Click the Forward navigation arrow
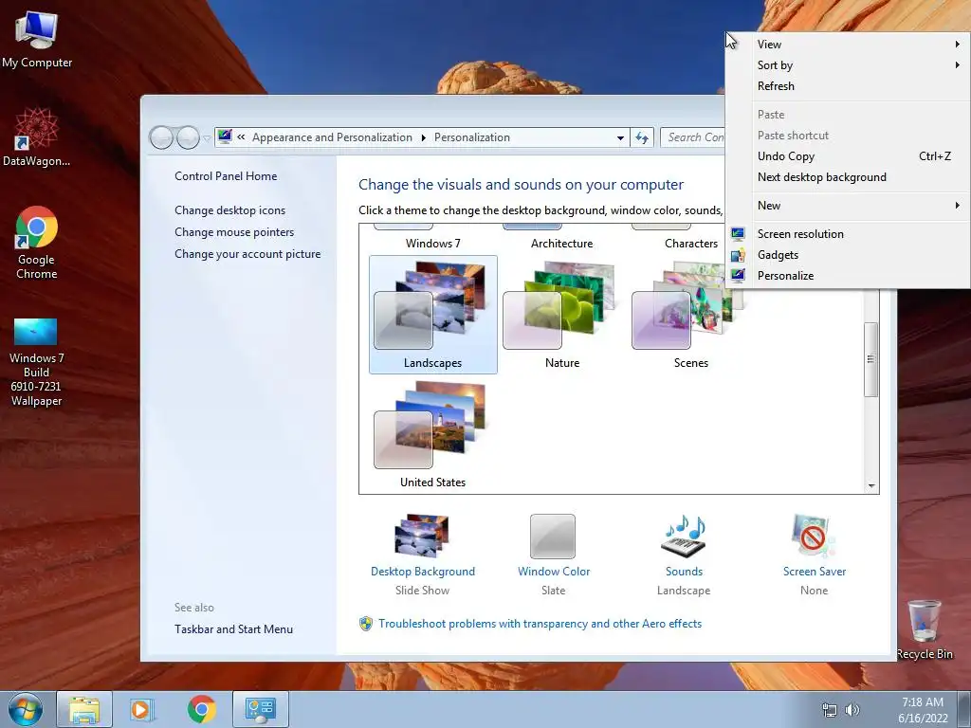971x728 pixels. tap(188, 137)
